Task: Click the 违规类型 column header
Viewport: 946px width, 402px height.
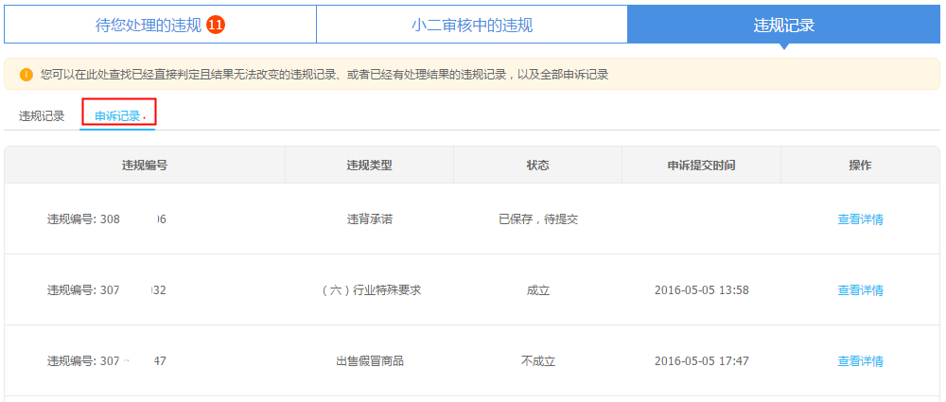Action: tap(369, 166)
